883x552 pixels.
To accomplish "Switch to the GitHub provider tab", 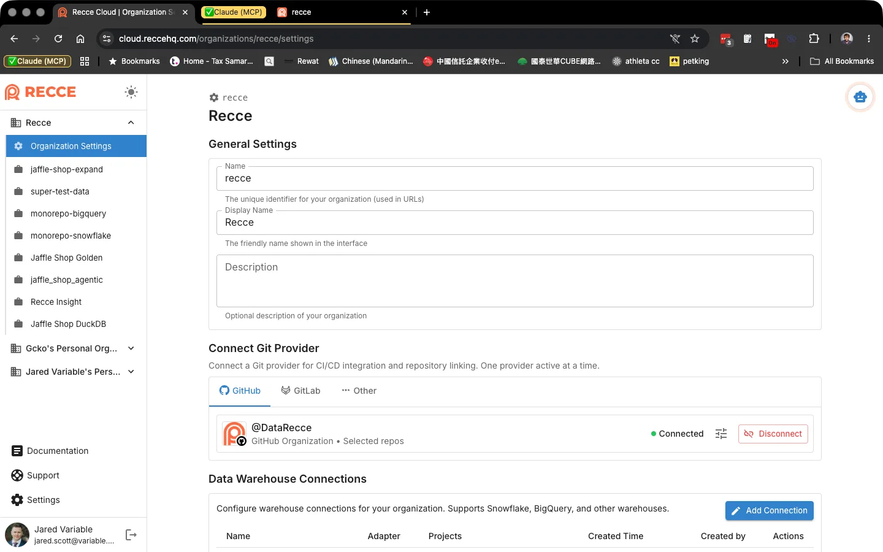I will [x=240, y=391].
